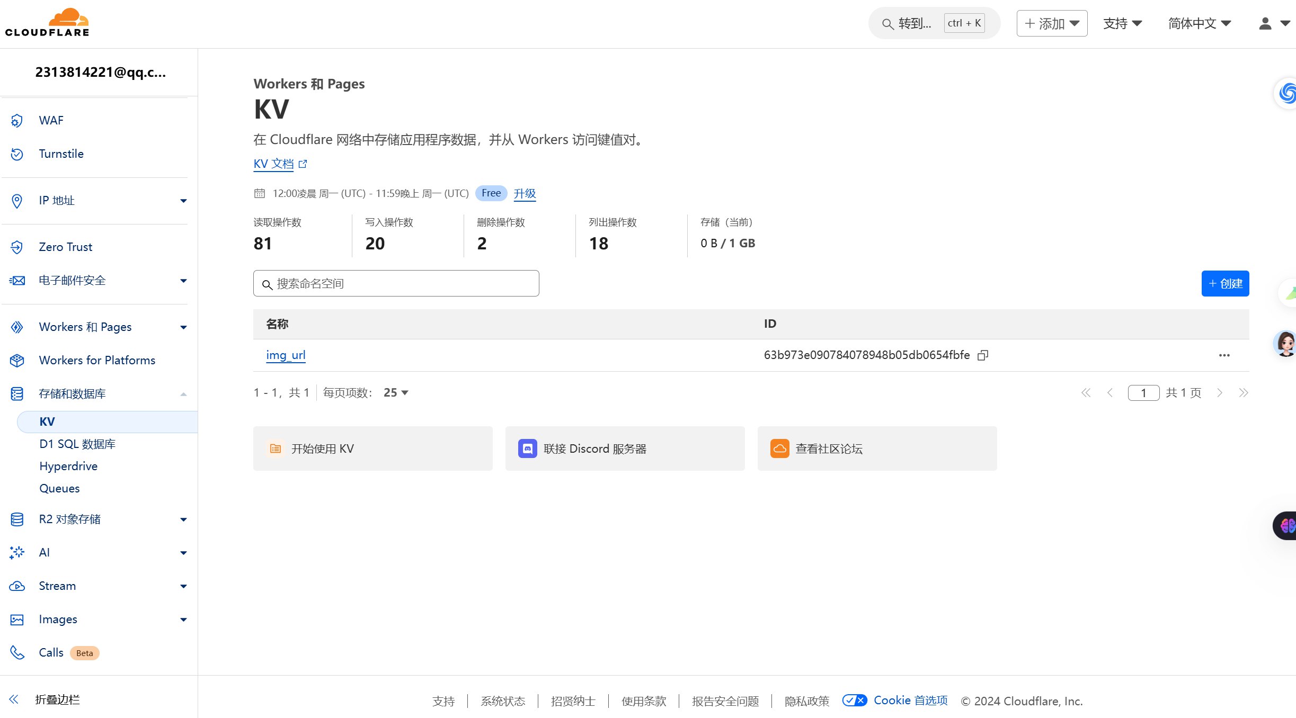Viewport: 1296px width, 718px height.
Task: Click the Workers 和 Pages sidebar icon
Action: coord(17,327)
